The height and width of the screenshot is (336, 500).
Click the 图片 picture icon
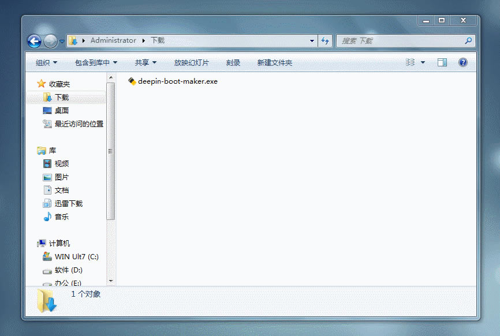click(47, 177)
